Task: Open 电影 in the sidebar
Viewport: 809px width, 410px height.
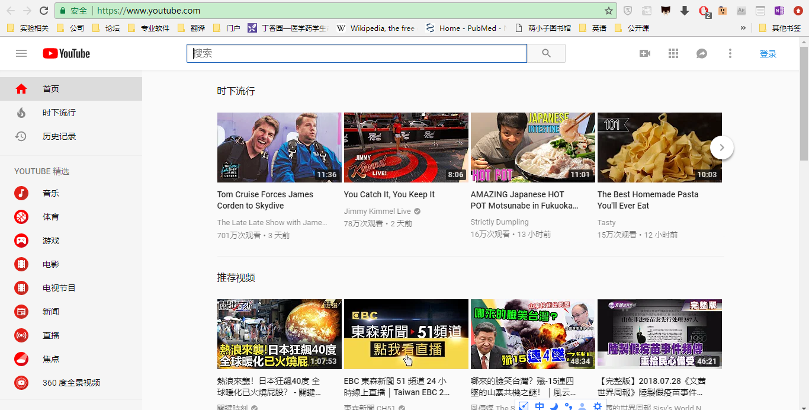Action: coord(71,264)
